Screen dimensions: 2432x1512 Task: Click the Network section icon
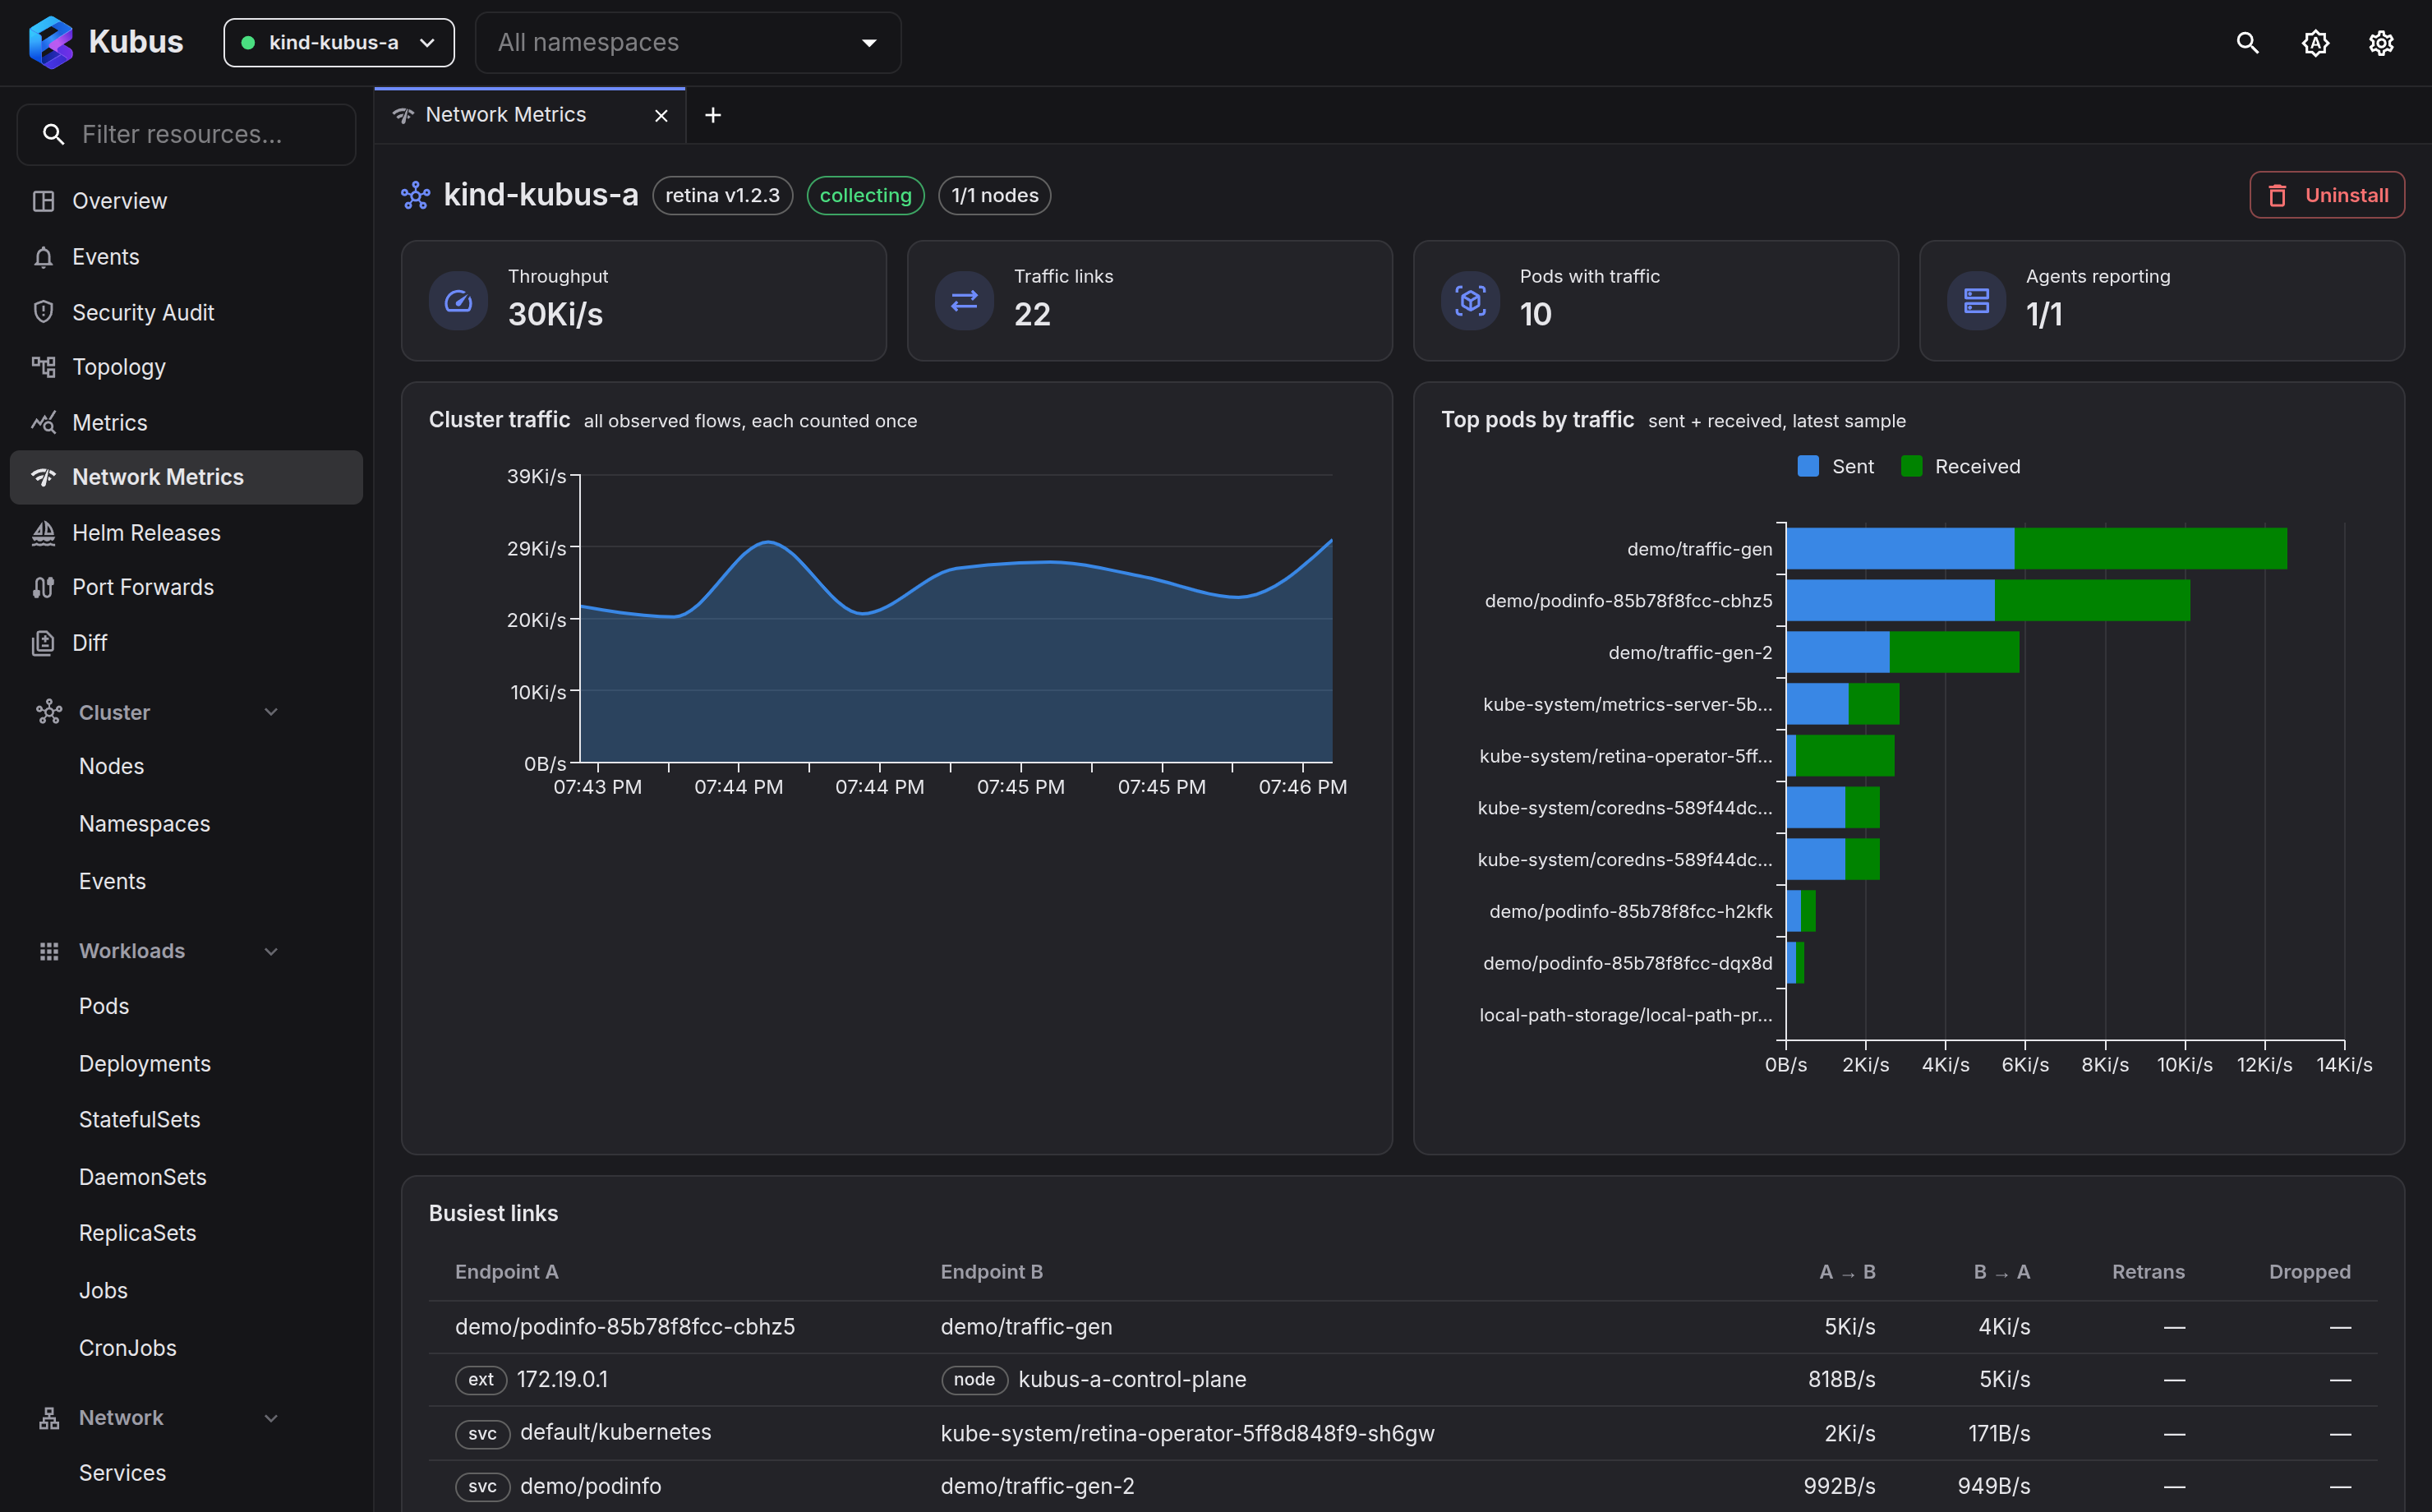pyautogui.click(x=49, y=1418)
